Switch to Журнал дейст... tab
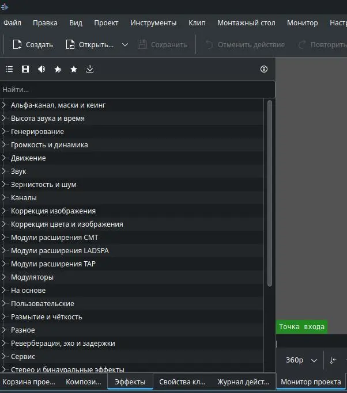The height and width of the screenshot is (393, 347). pos(243,382)
